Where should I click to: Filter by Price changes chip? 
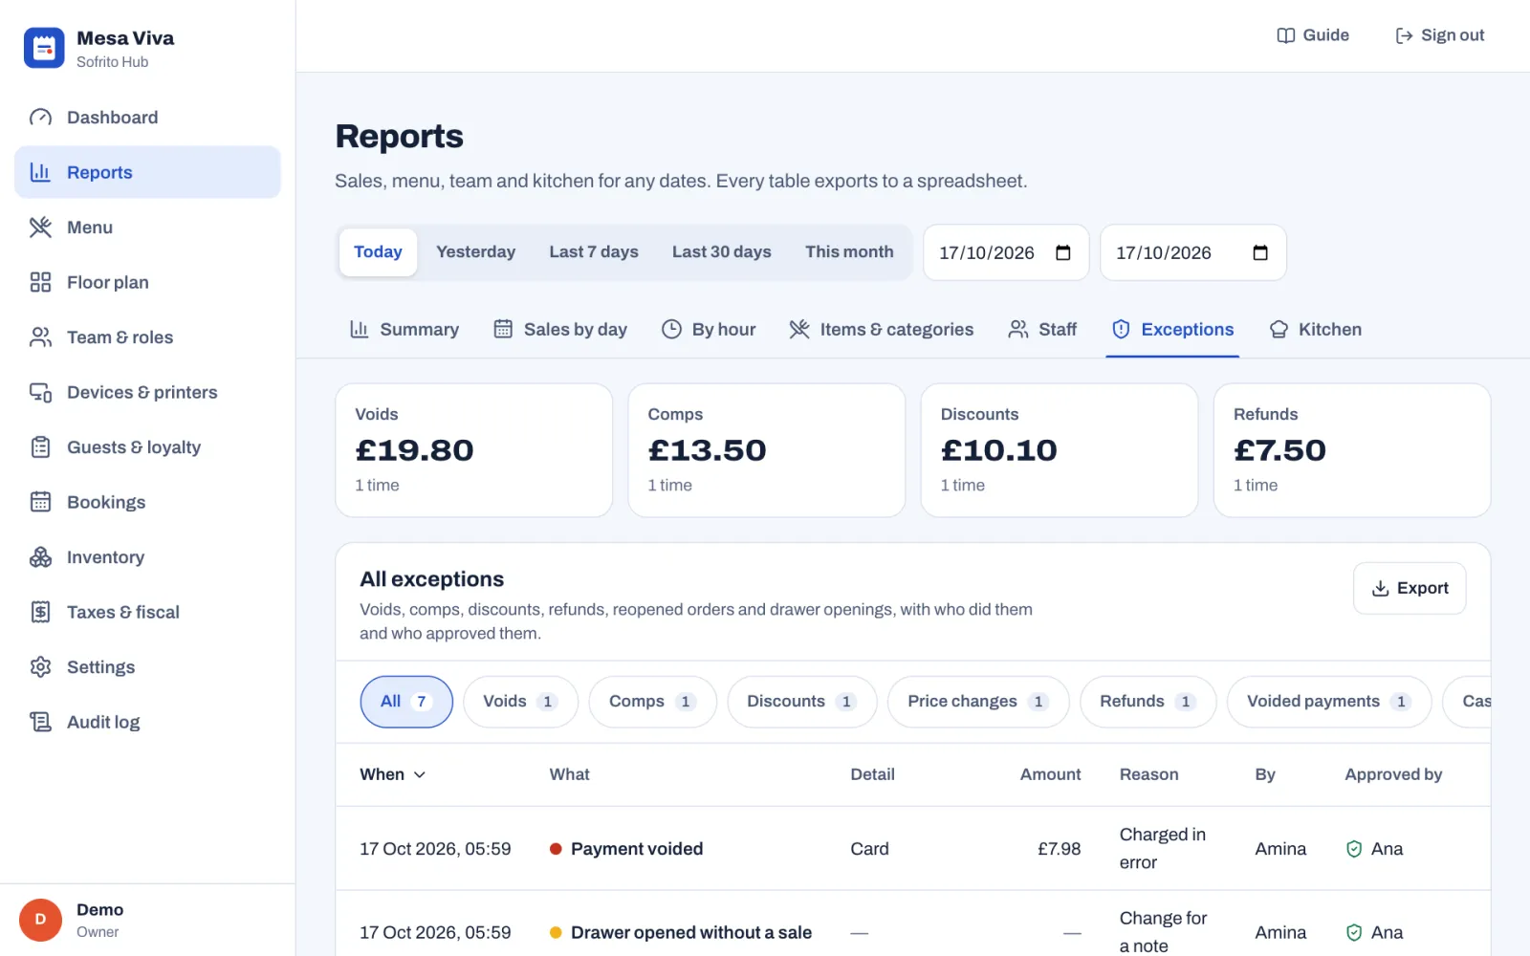click(x=978, y=702)
